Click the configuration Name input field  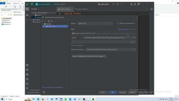click(x=95, y=23)
